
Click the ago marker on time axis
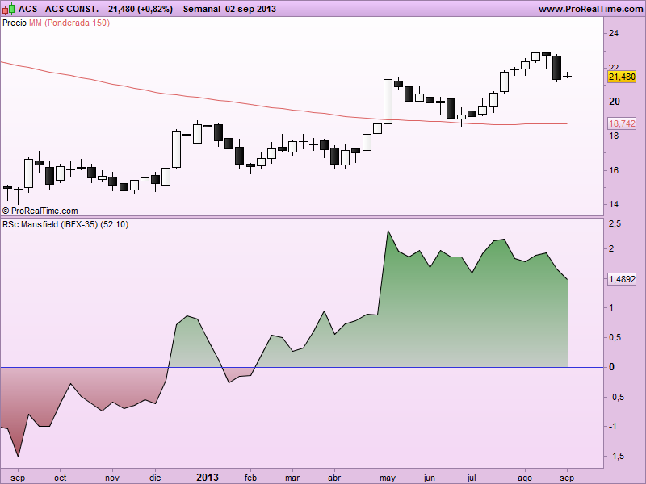pos(524,478)
